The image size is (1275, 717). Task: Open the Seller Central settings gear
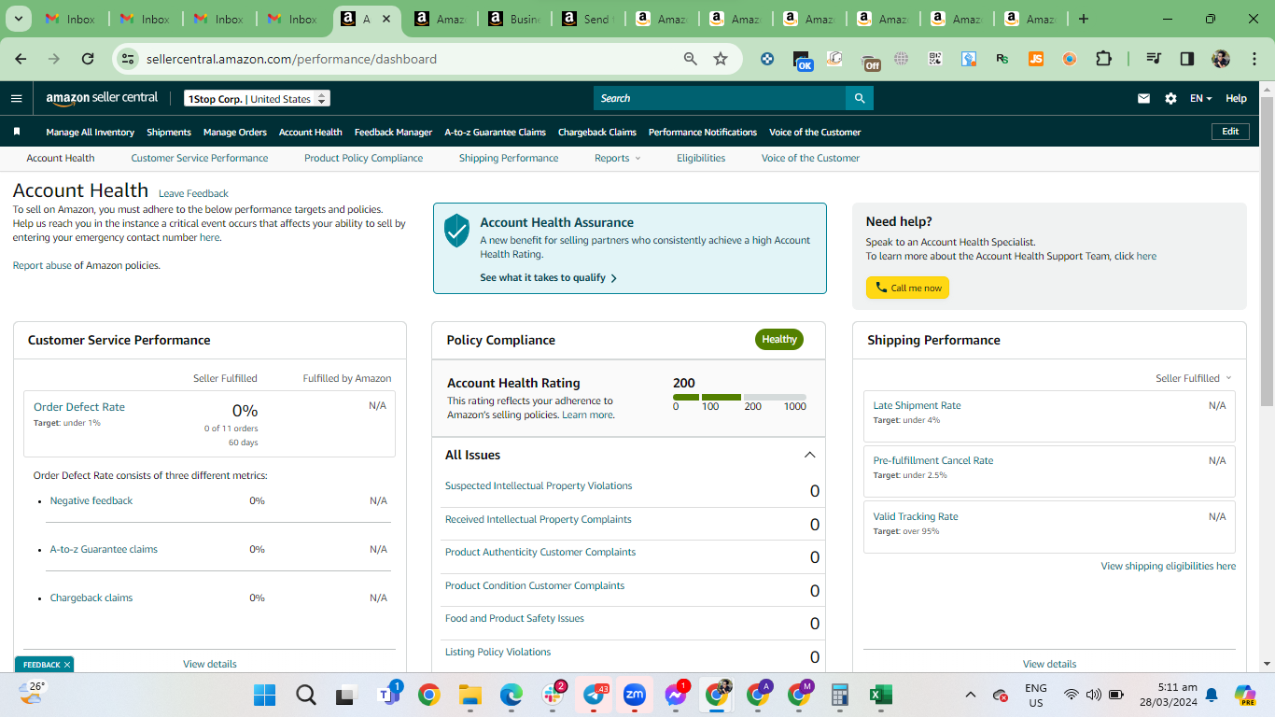coord(1170,98)
